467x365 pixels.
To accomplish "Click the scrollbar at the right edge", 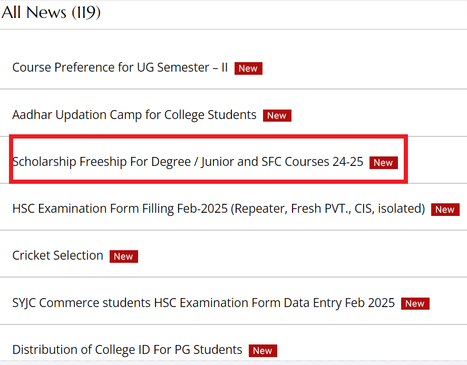I will pyautogui.click(x=465, y=182).
